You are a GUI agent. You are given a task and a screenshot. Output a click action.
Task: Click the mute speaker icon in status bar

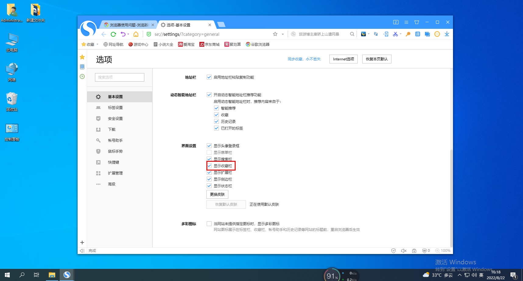pyautogui.click(x=404, y=251)
